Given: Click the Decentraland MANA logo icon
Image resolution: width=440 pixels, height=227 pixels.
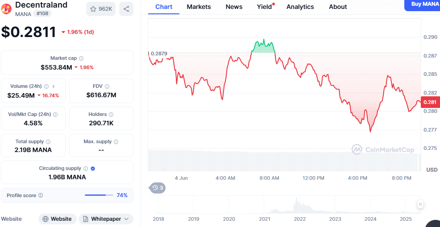Looking at the screenshot, I should [x=6, y=9].
